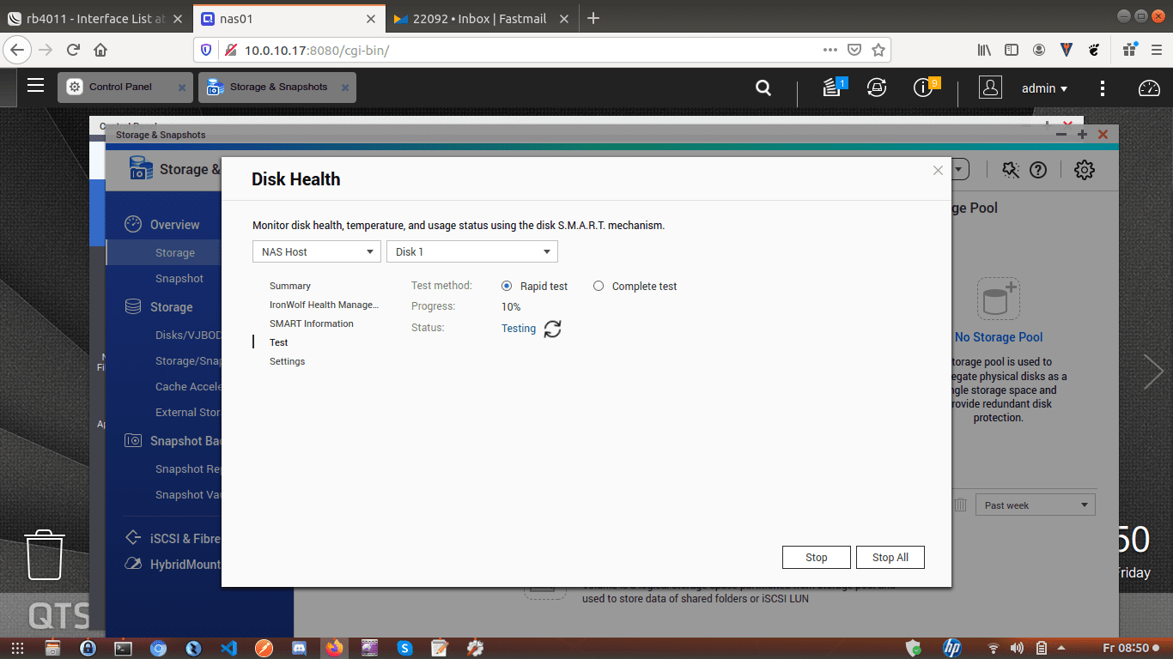This screenshot has width=1173, height=659.
Task: Select the Complete test radio button
Action: pyautogui.click(x=599, y=287)
